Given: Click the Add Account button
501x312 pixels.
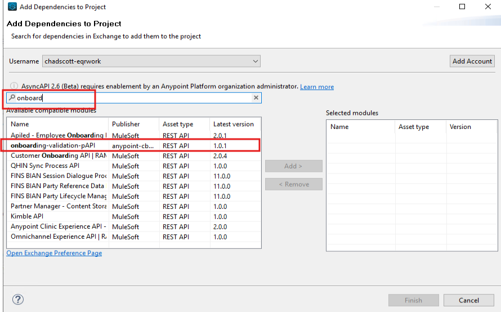Looking at the screenshot, I should coord(472,61).
